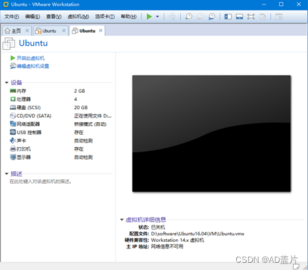308x270 pixels.
Task: Click the 硬盘 (SCSI) hard disk icon
Action: pyautogui.click(x=13, y=107)
